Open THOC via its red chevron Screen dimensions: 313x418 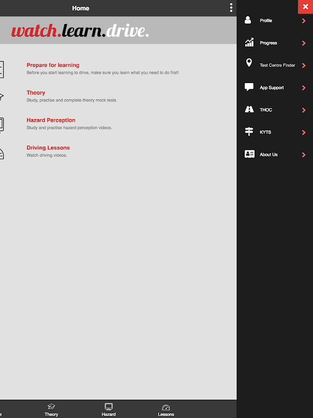(304, 110)
